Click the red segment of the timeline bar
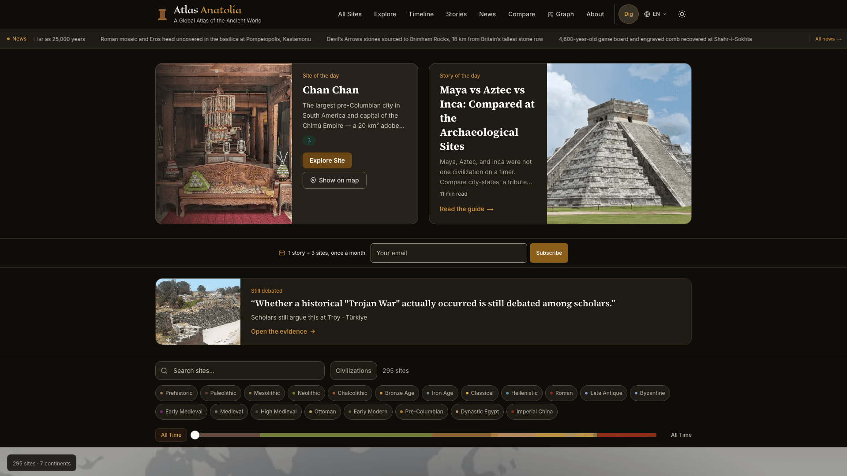847x476 pixels. (626, 435)
